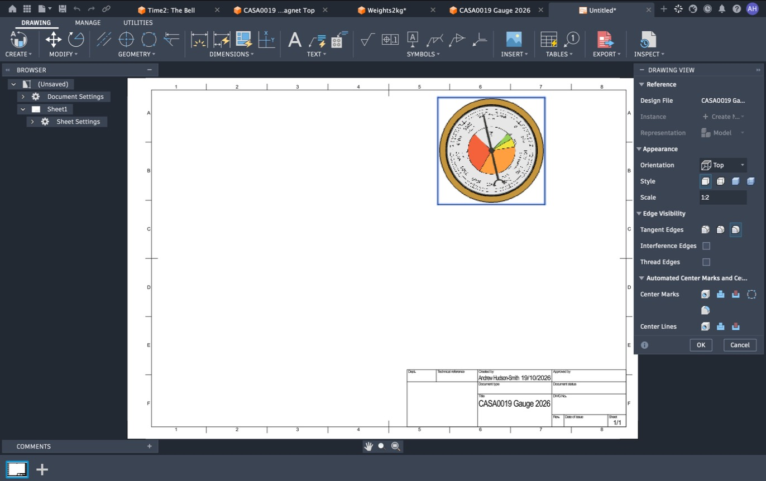Click the Scale input field
This screenshot has width=766, height=481.
[723, 198]
